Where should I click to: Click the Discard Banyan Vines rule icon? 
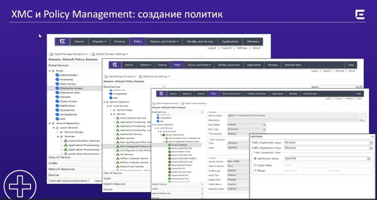click(x=169, y=152)
